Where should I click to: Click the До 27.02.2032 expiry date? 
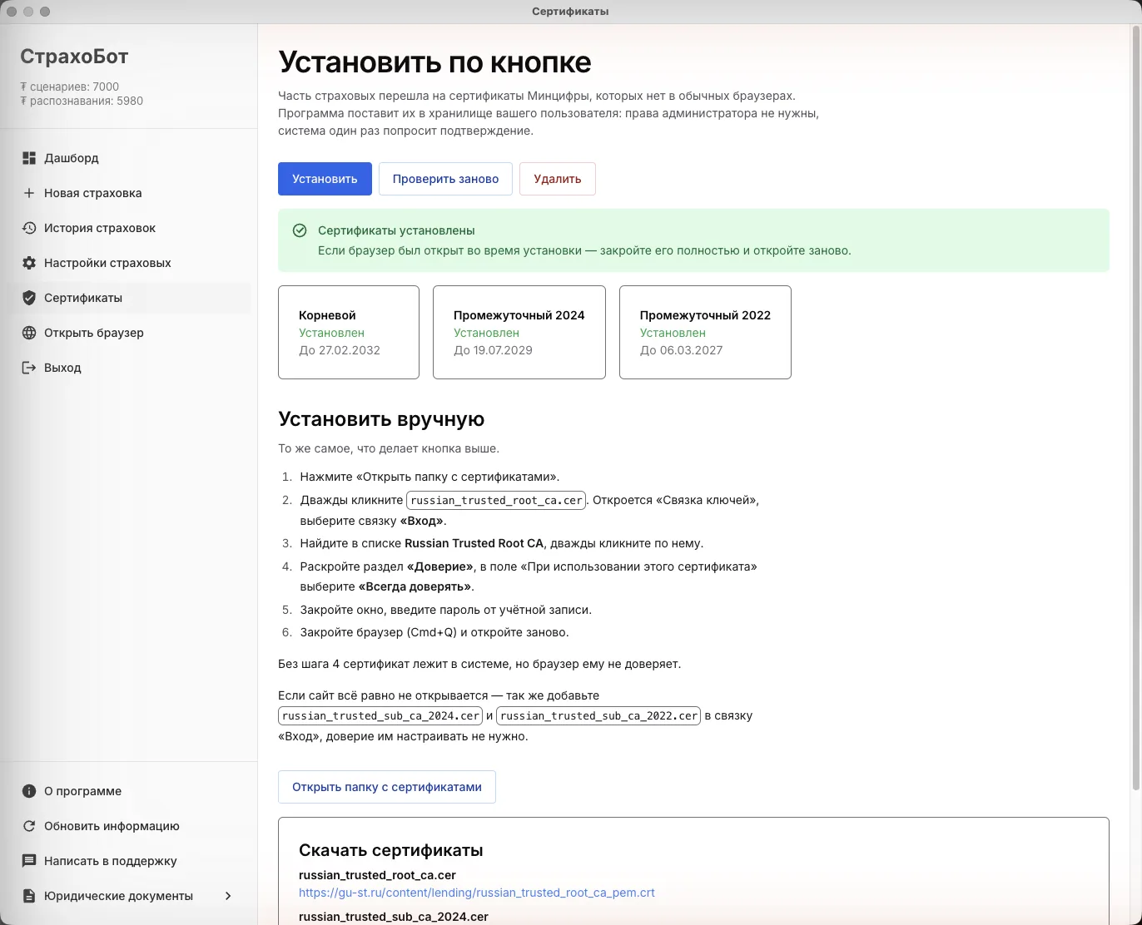(340, 350)
